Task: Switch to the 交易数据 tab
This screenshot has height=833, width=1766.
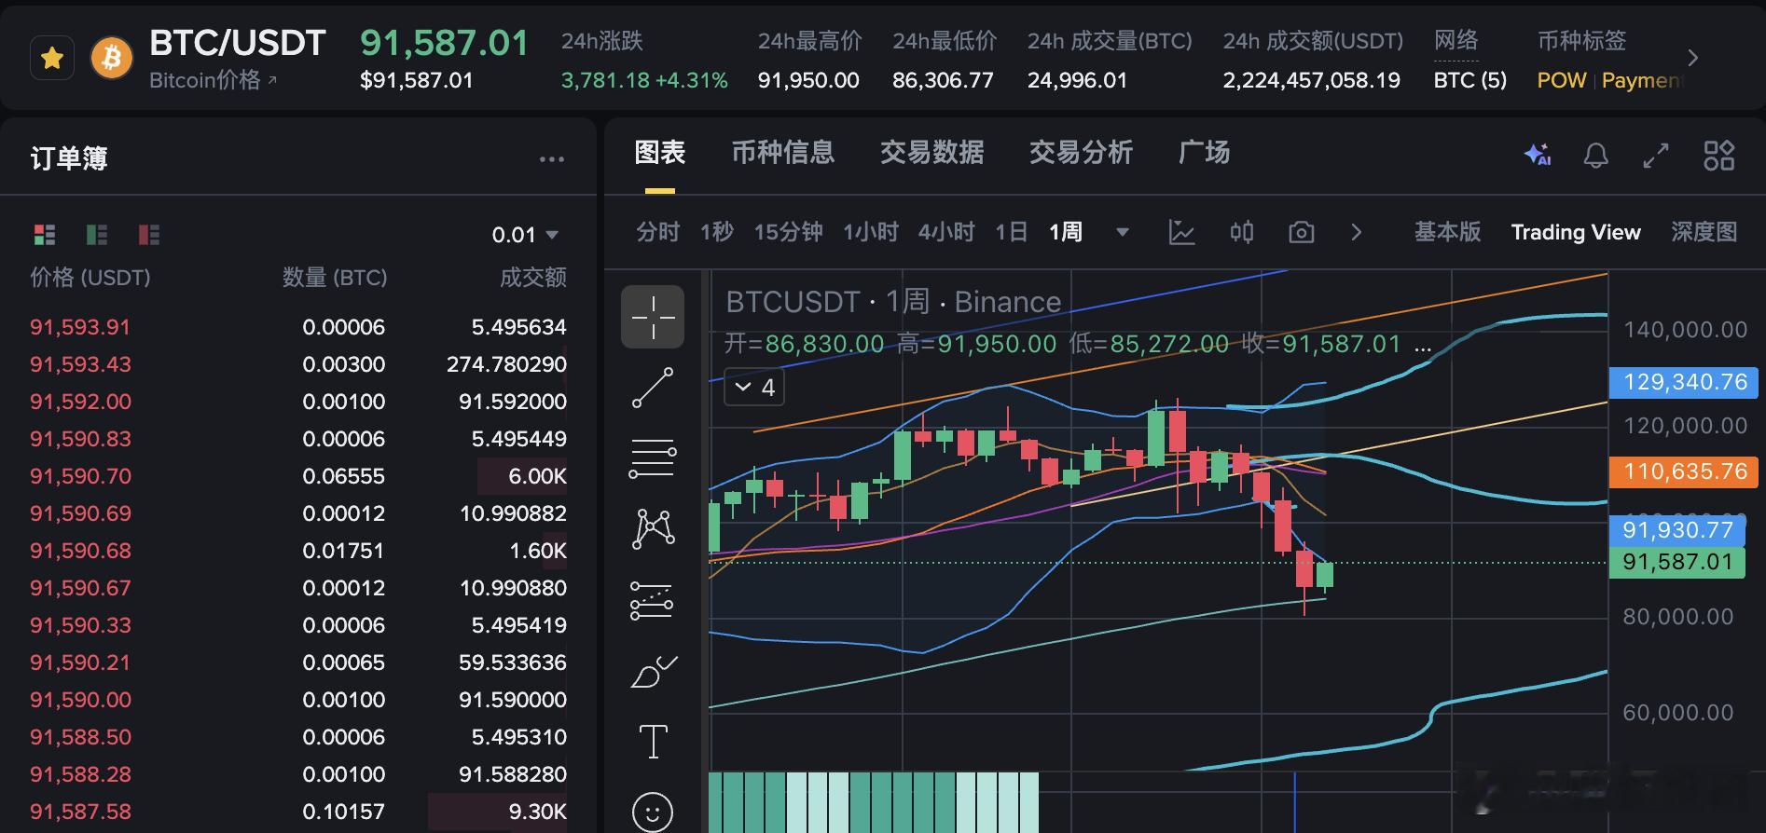Action: (932, 152)
